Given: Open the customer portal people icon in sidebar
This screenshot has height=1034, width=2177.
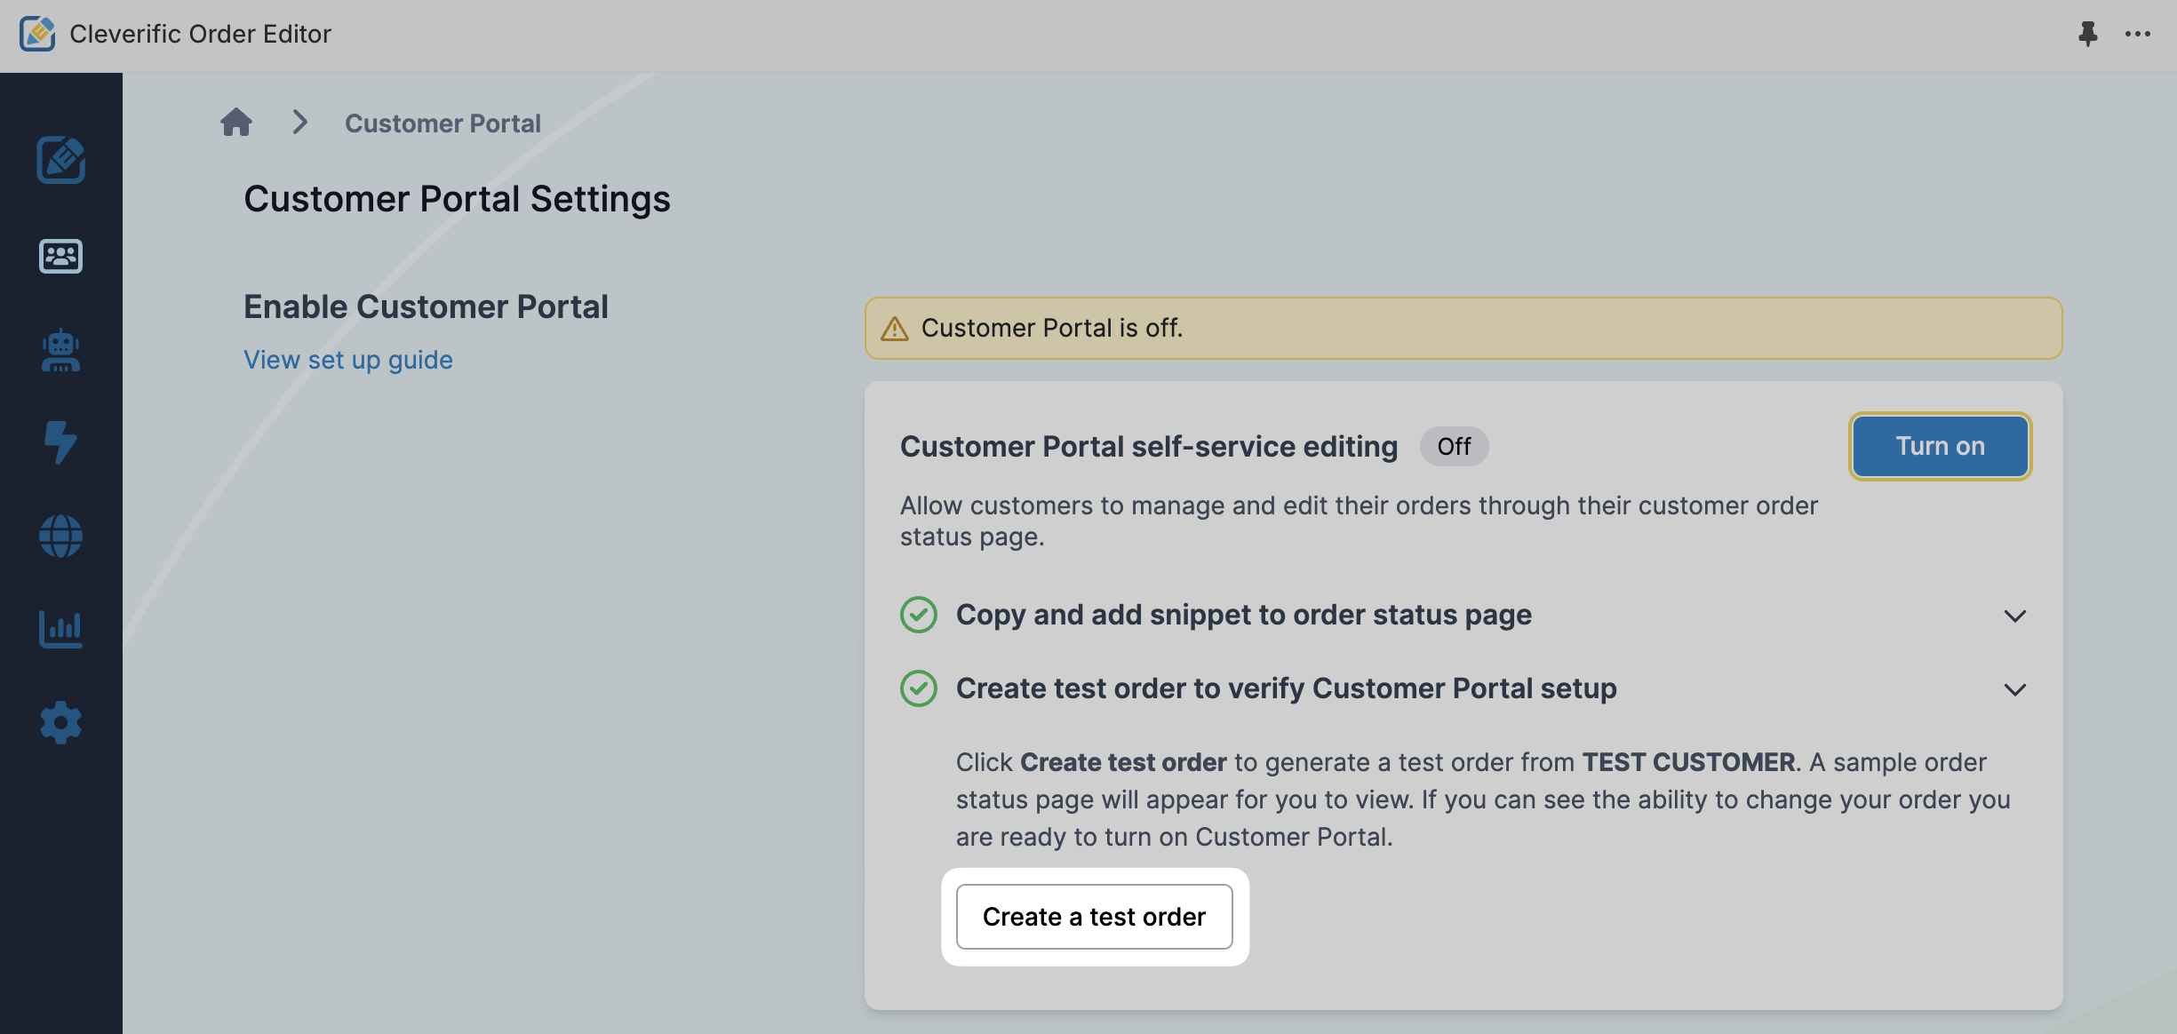Looking at the screenshot, I should [x=60, y=256].
